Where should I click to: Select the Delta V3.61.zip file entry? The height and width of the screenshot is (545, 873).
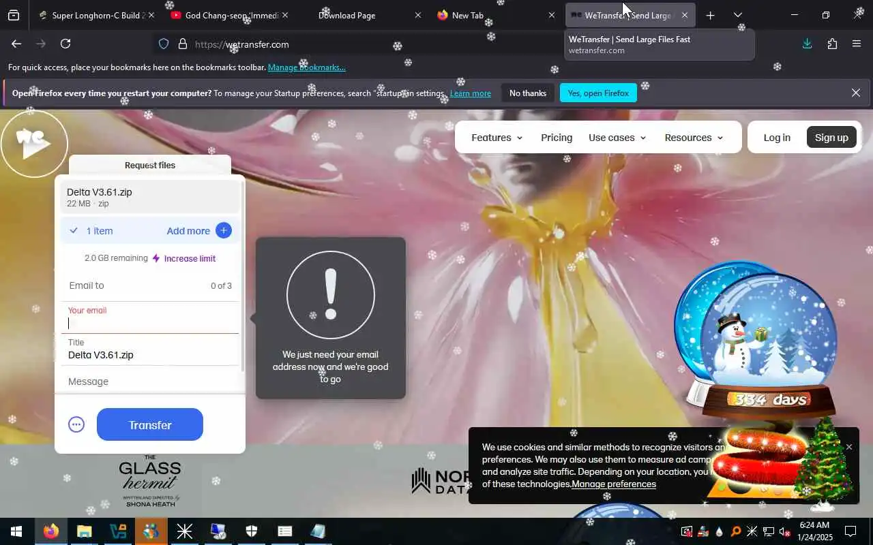click(x=150, y=197)
